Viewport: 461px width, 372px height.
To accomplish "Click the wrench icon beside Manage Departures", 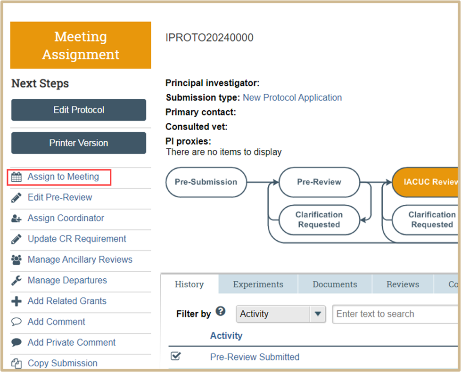I will click(16, 280).
